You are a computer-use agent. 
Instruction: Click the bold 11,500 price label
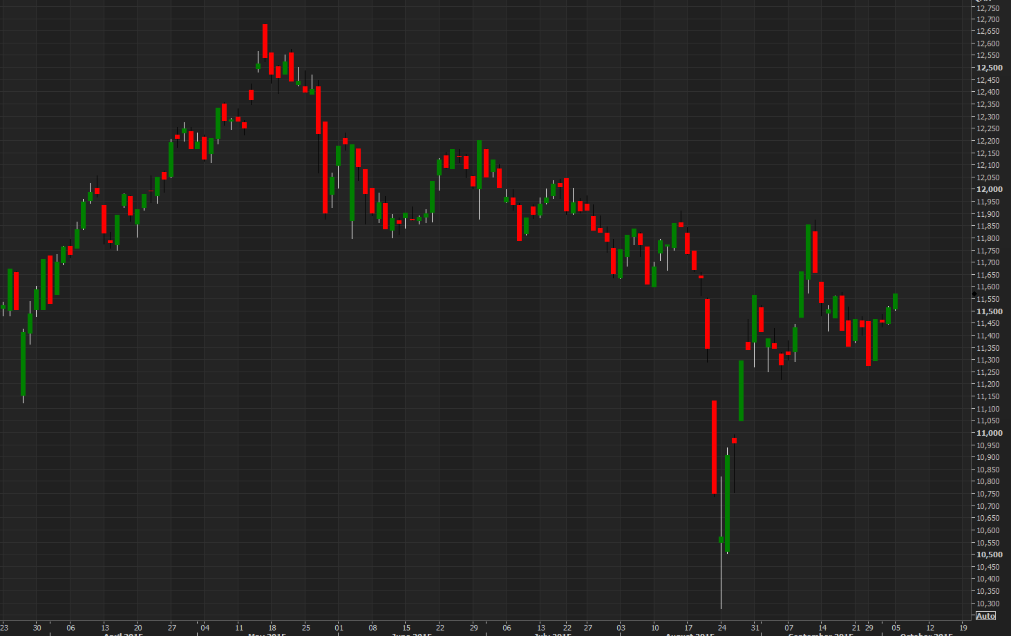989,311
